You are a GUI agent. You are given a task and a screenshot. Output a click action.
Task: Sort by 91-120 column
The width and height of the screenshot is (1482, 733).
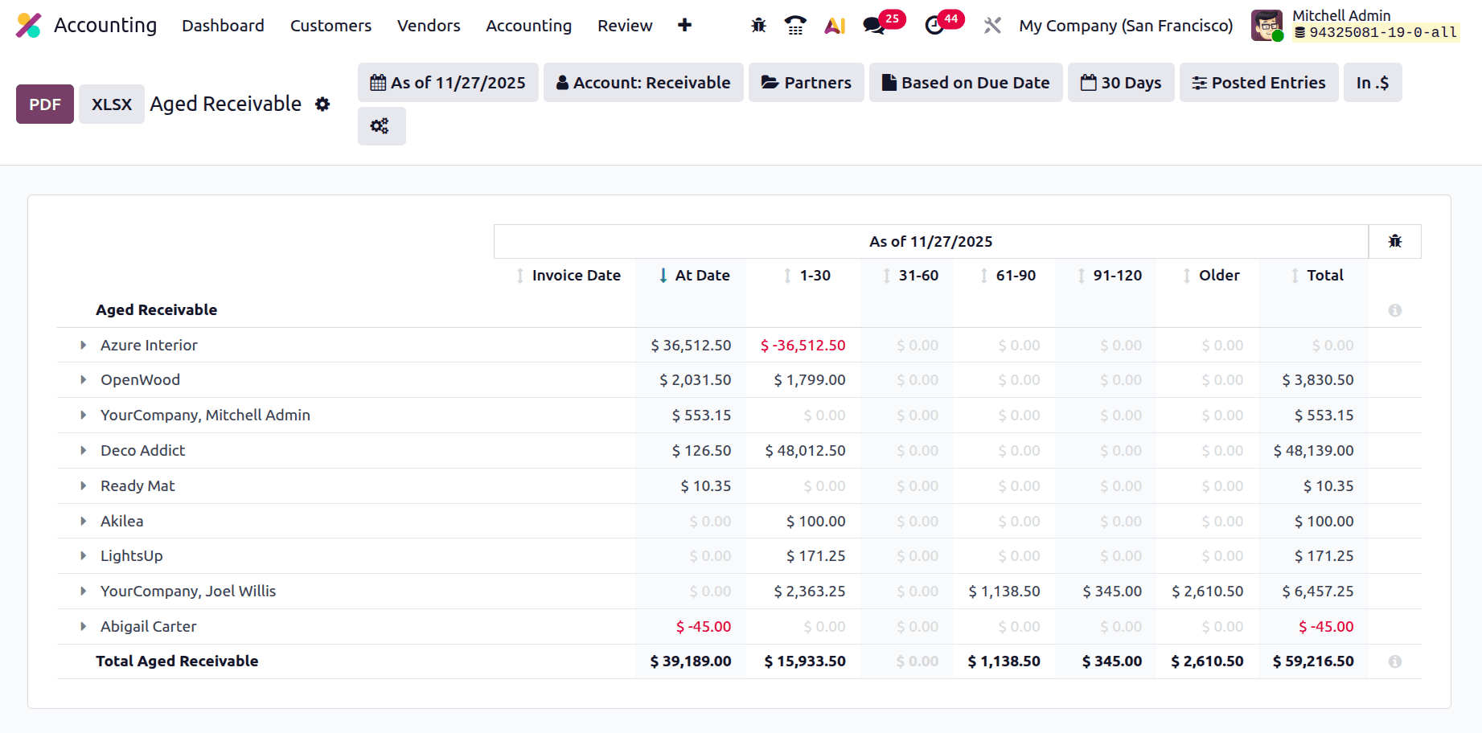pyautogui.click(x=1110, y=276)
